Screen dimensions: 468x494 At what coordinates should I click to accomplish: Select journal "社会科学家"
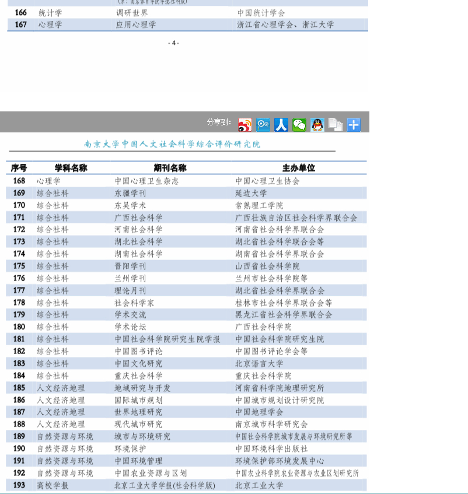134,303
